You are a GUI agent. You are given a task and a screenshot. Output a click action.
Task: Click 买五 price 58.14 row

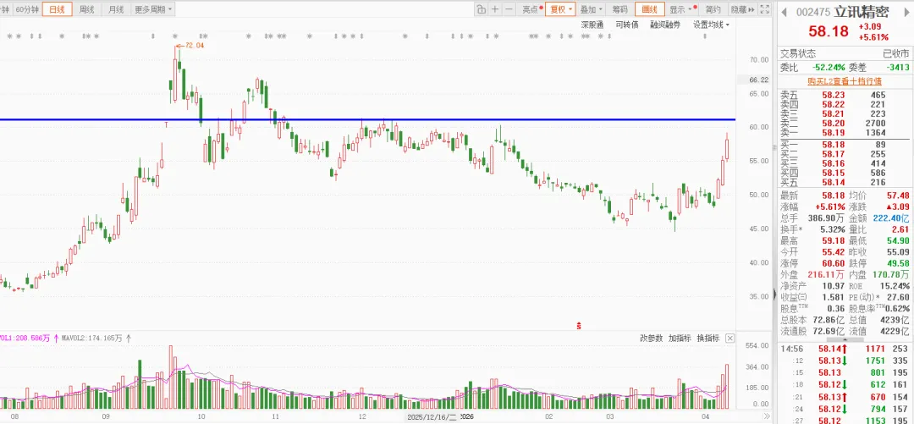(844, 183)
